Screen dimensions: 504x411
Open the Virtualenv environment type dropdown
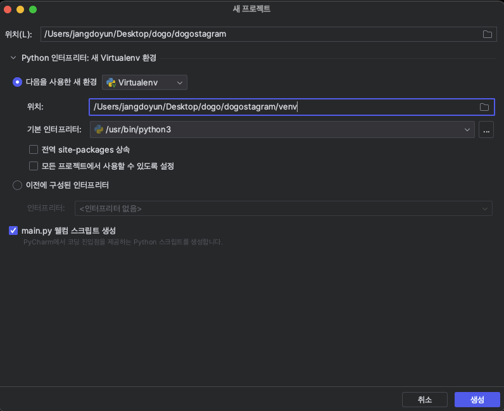coord(144,83)
